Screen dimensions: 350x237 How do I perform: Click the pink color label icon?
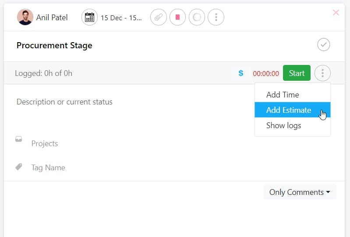pos(177,18)
